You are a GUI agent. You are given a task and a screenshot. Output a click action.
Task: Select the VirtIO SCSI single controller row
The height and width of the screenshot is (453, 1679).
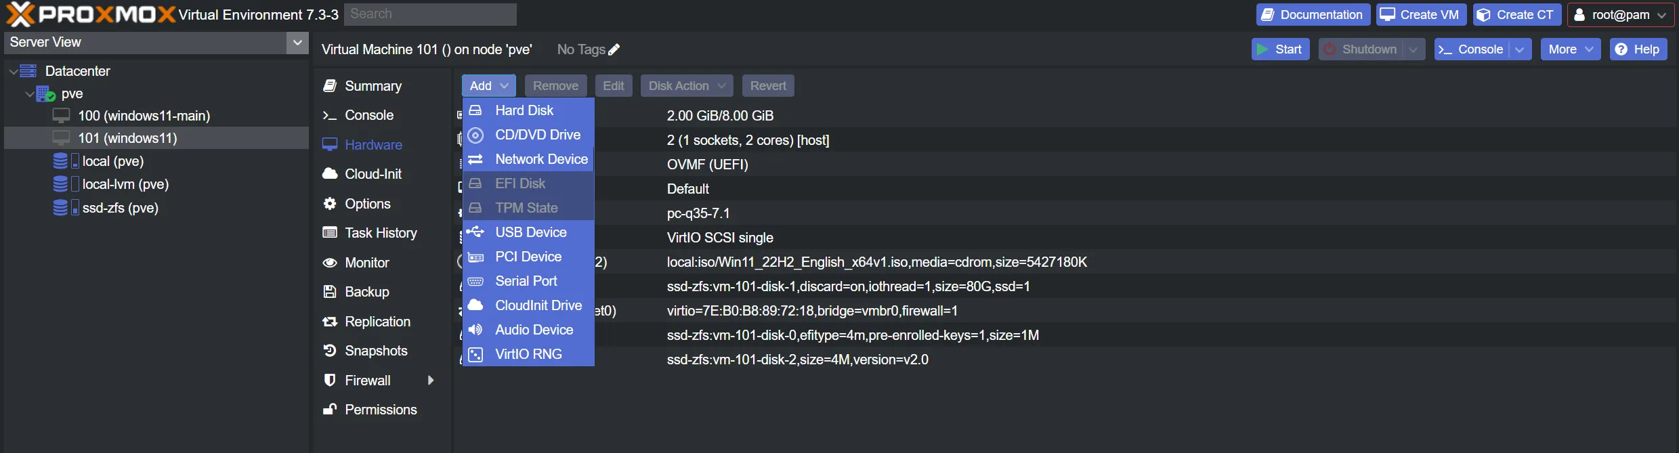pos(1065,238)
